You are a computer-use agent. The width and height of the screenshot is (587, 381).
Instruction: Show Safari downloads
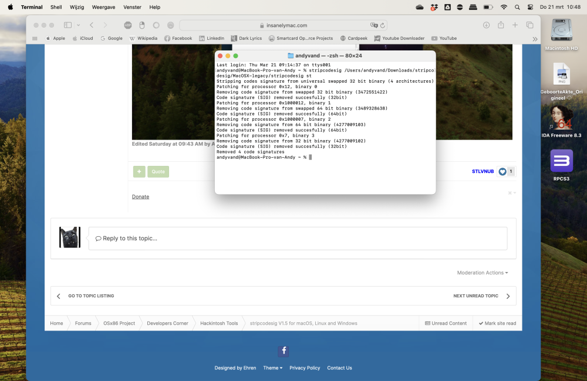(x=486, y=25)
